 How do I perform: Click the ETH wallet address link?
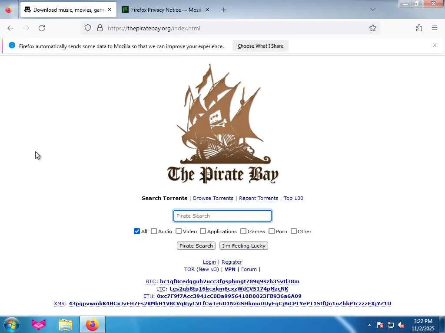[x=229, y=296]
